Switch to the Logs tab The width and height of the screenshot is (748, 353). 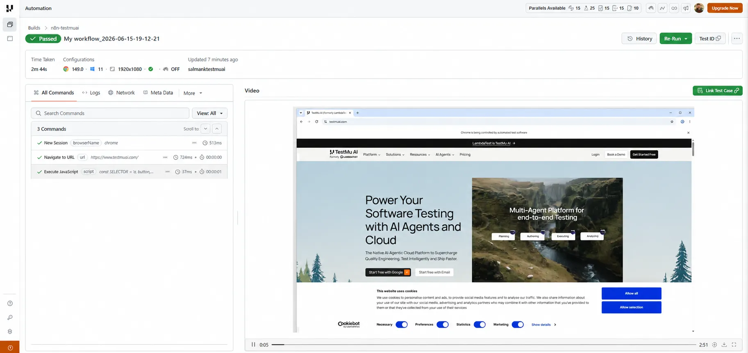[91, 93]
